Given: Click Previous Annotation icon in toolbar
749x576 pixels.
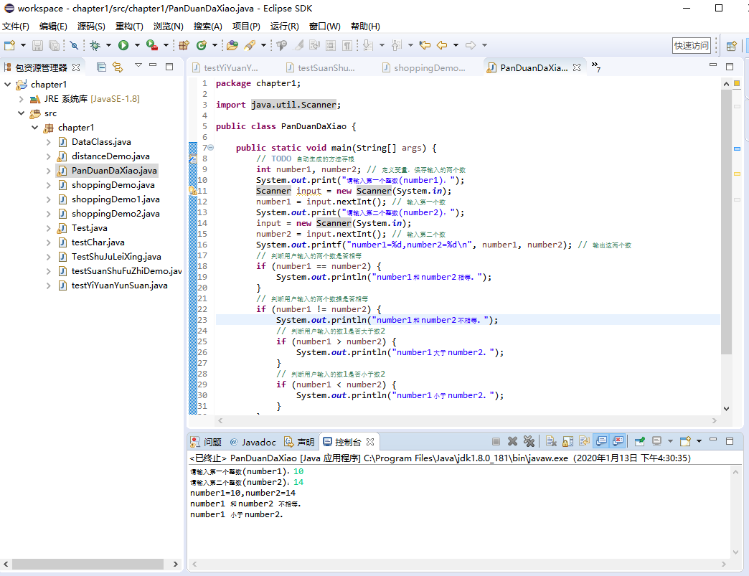Looking at the screenshot, I should click(397, 45).
